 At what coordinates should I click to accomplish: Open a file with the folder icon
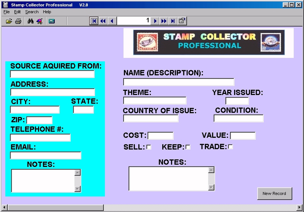point(9,21)
